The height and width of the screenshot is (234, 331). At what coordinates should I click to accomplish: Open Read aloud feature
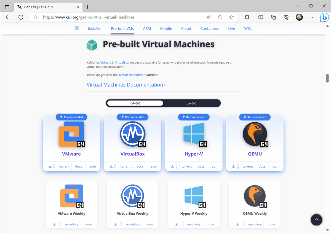coord(209,17)
